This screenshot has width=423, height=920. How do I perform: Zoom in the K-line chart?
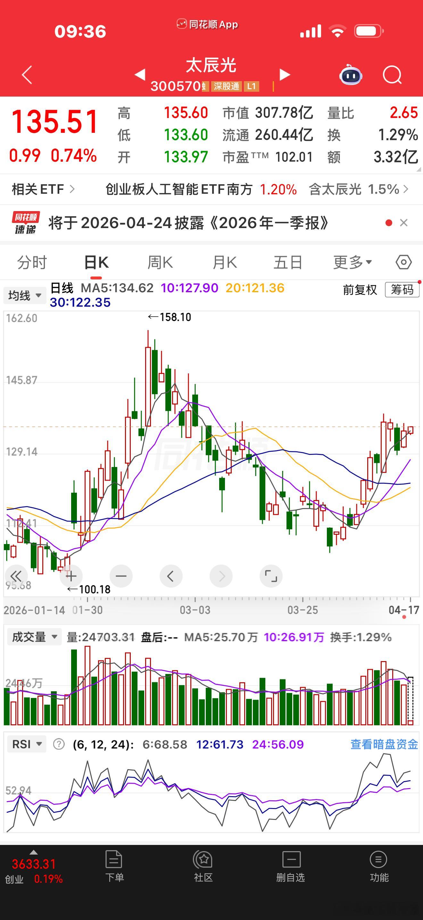(71, 576)
